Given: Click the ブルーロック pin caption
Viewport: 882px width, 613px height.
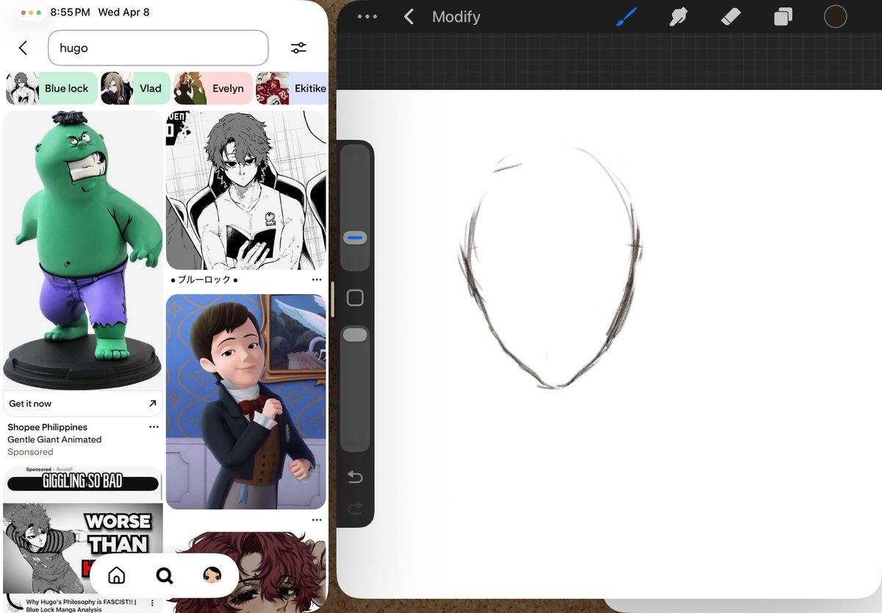Looking at the screenshot, I should (204, 280).
